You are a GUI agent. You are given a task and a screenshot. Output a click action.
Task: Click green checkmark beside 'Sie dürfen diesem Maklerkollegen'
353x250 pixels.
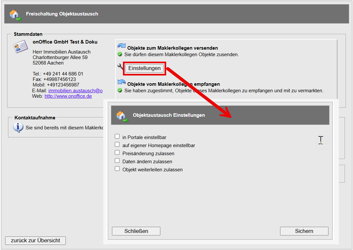pos(120,55)
